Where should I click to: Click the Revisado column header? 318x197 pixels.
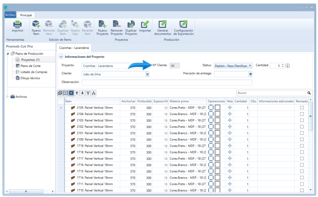coord(302,101)
